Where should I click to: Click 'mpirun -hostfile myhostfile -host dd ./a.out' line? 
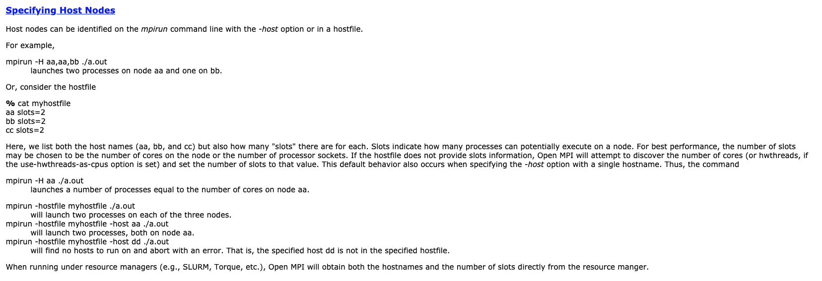pos(87,242)
